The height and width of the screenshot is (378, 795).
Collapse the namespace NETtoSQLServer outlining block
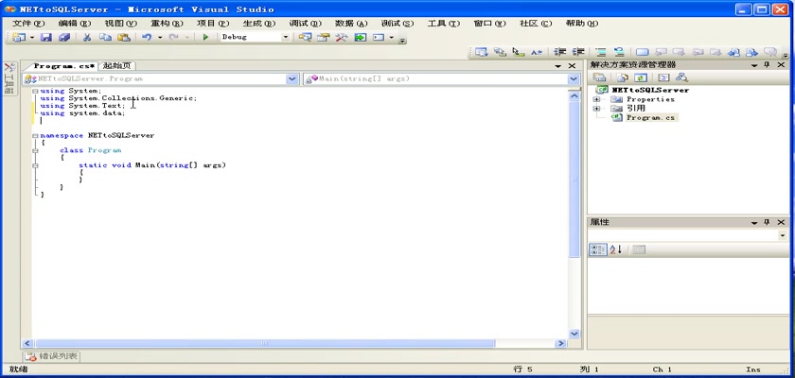(35, 136)
